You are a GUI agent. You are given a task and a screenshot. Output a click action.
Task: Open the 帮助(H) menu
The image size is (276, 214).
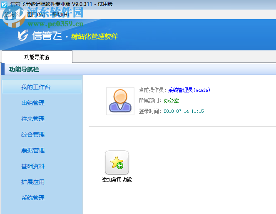(x=60, y=15)
